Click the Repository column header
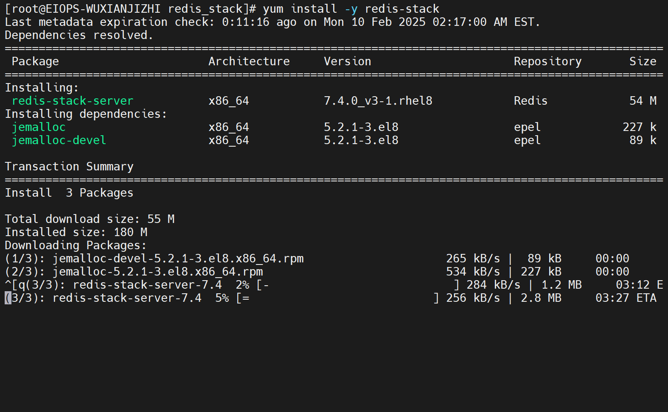This screenshot has width=668, height=412. [547, 61]
